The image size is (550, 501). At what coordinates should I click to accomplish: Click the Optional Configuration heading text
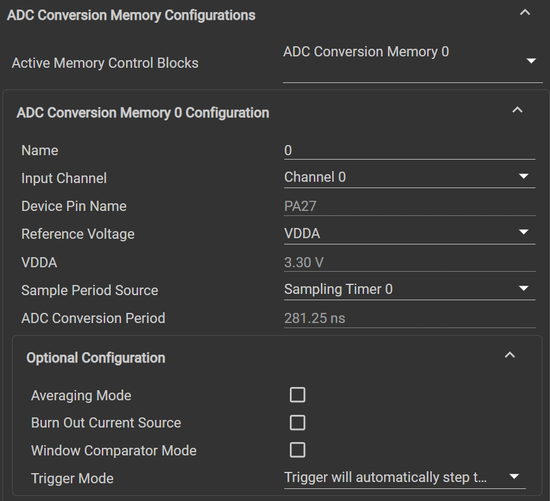pyautogui.click(x=96, y=358)
